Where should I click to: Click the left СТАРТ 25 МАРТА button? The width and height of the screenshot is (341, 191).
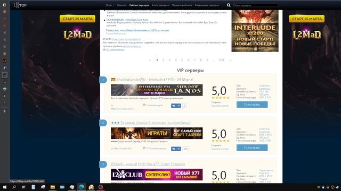(78, 19)
